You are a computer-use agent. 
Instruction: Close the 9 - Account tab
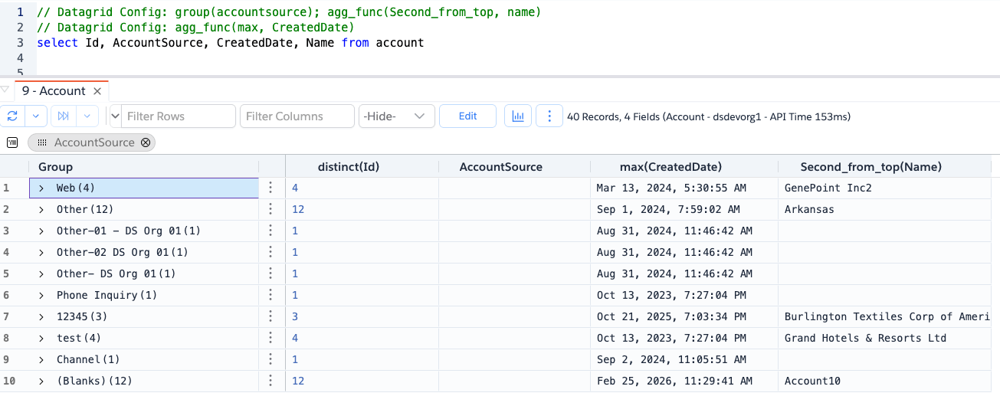(97, 91)
